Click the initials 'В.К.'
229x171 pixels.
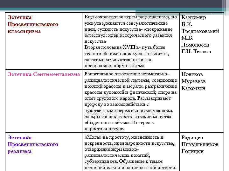click(x=187, y=24)
